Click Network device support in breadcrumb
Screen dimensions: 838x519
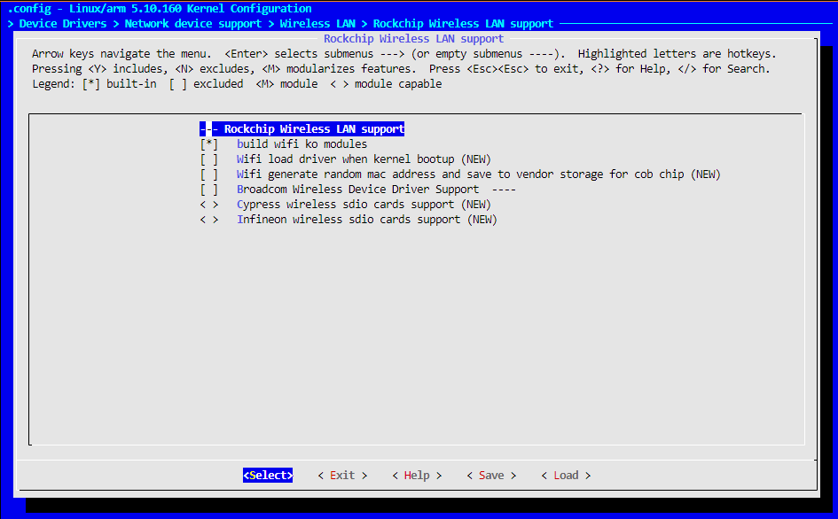tap(193, 24)
